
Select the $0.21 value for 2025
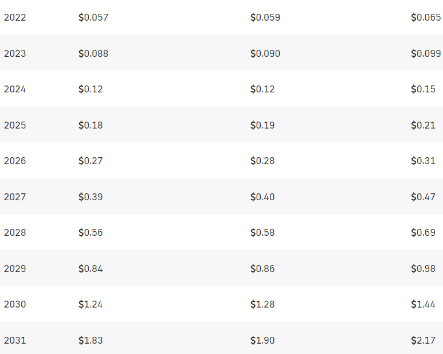(x=423, y=125)
